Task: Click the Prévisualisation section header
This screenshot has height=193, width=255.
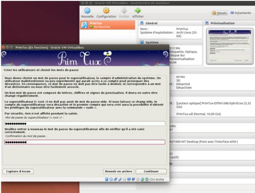Action: (x=229, y=23)
